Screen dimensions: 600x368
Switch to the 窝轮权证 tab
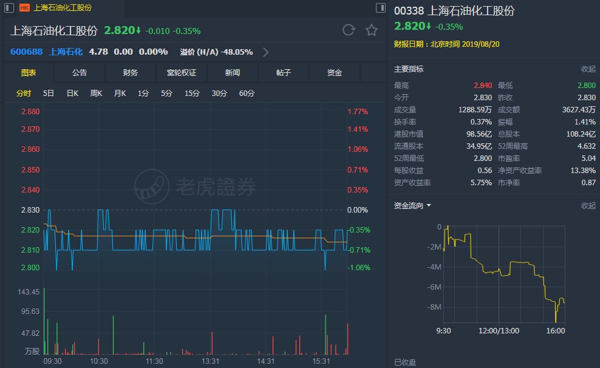182,73
